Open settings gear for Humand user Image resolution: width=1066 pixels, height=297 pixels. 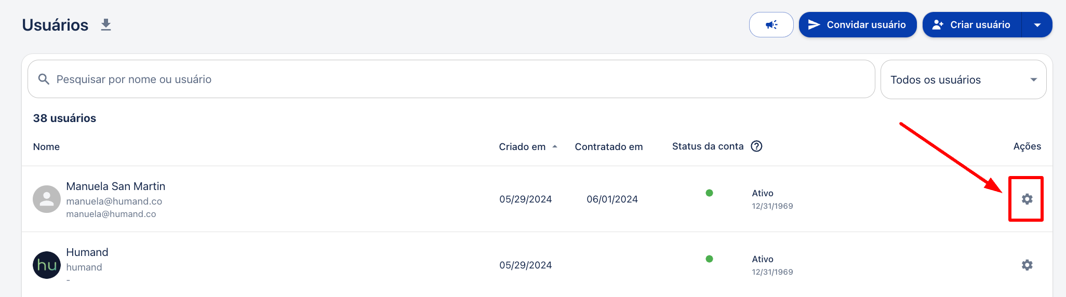tap(1027, 265)
